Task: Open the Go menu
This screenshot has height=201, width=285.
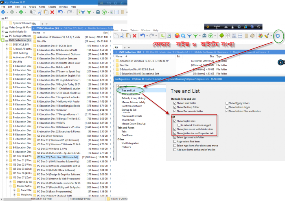Action: pyautogui.click(x=24, y=7)
